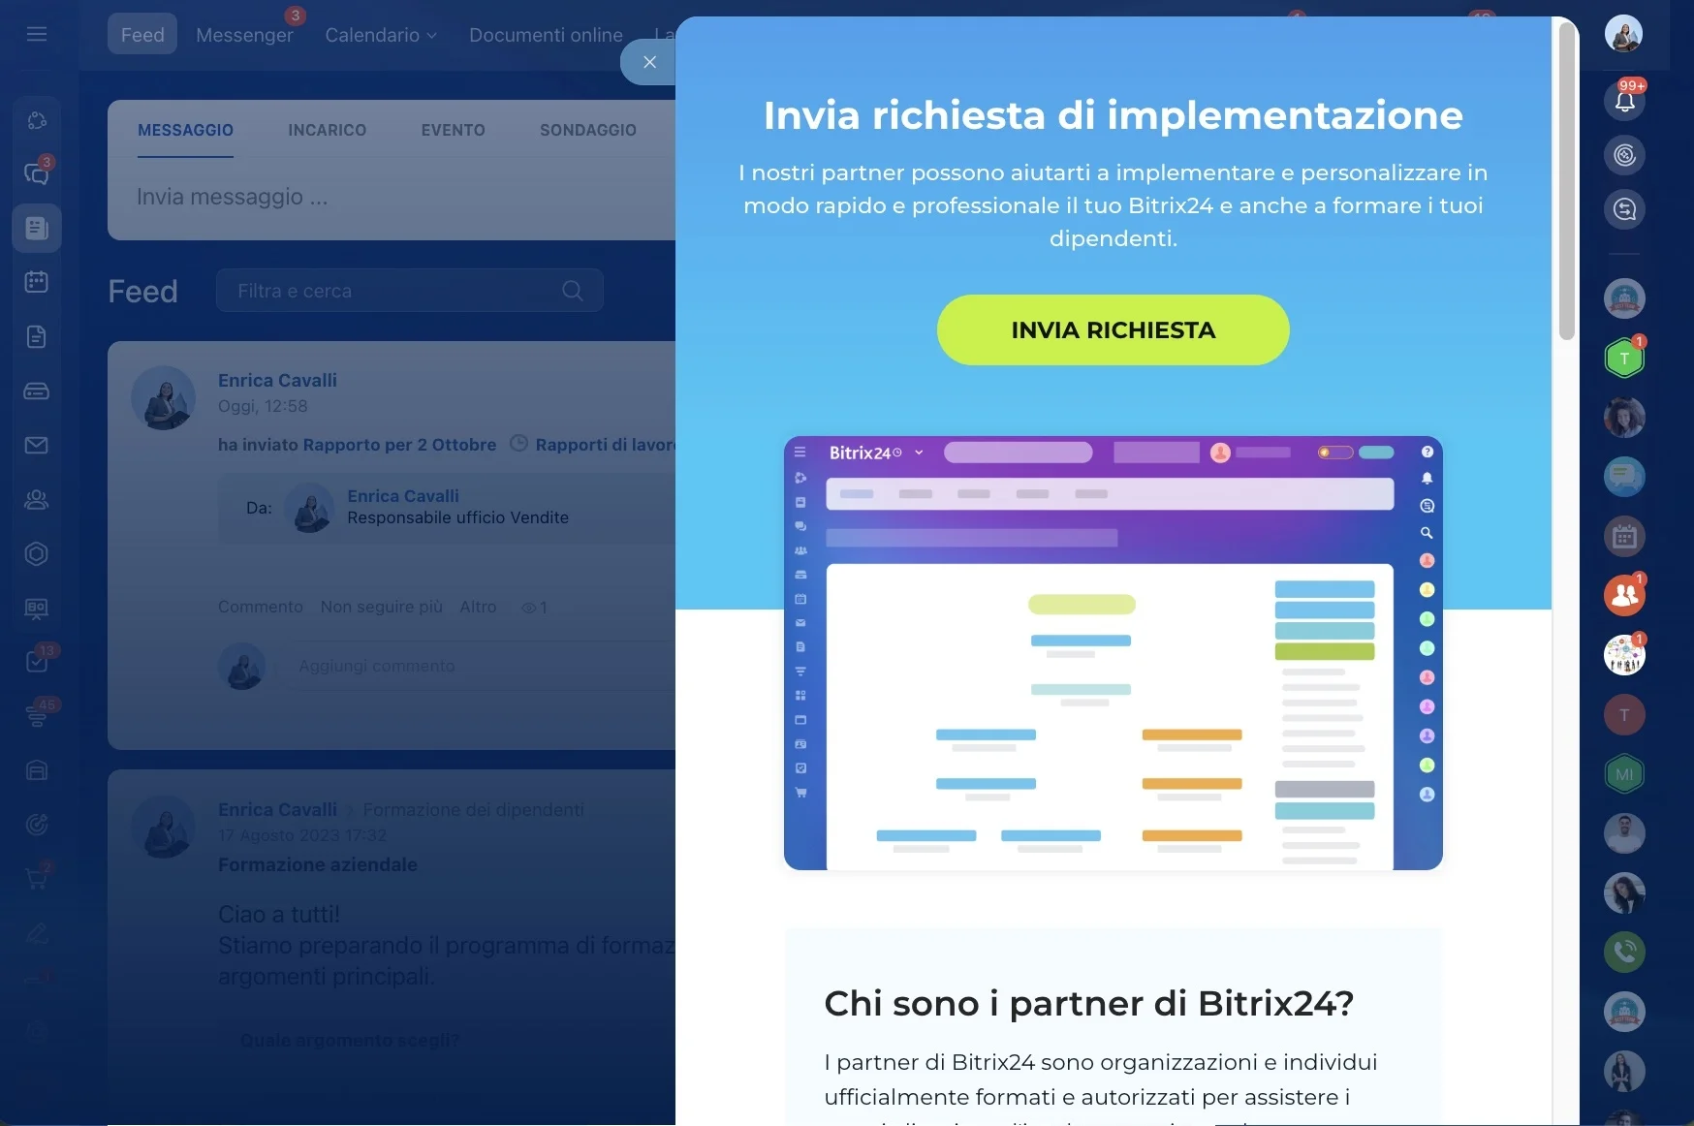Open the Drive storage icon in the left sidebar

tap(37, 391)
